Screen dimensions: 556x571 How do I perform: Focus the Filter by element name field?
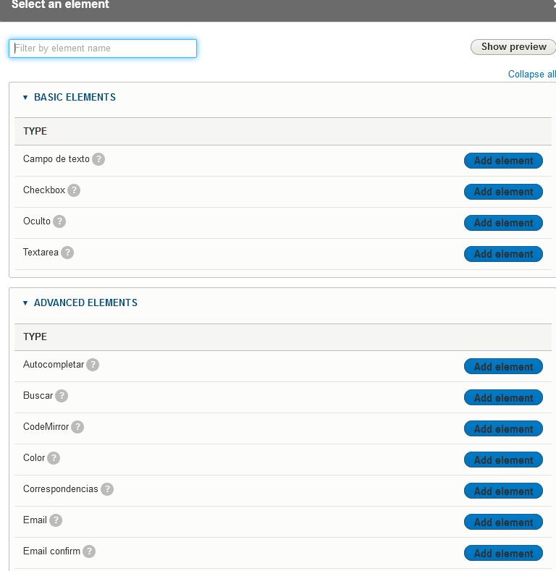[x=103, y=48]
